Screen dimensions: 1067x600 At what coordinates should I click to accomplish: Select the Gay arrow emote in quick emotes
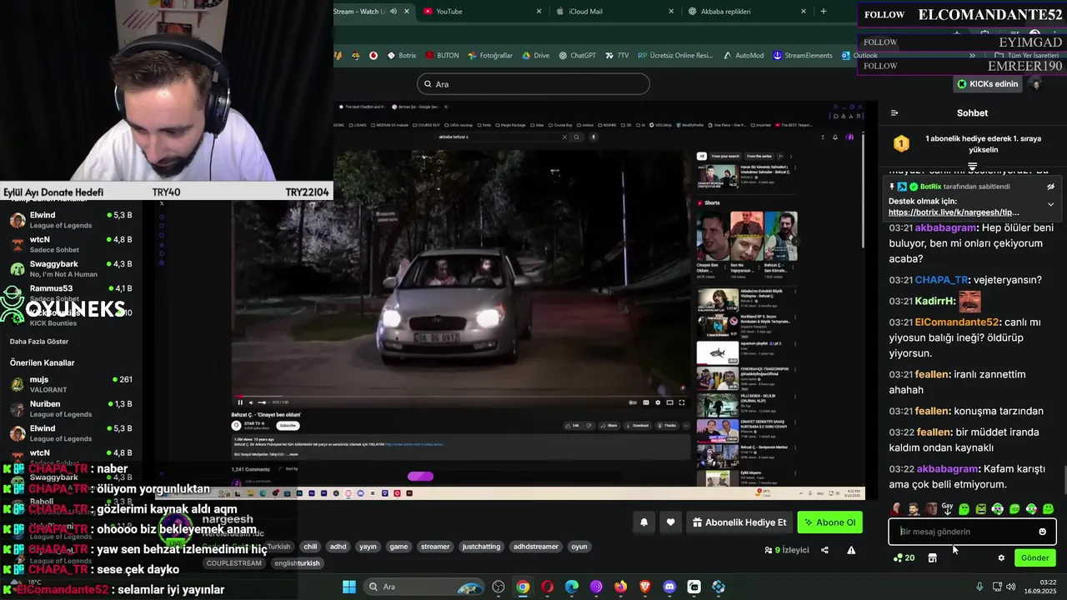coord(947,508)
